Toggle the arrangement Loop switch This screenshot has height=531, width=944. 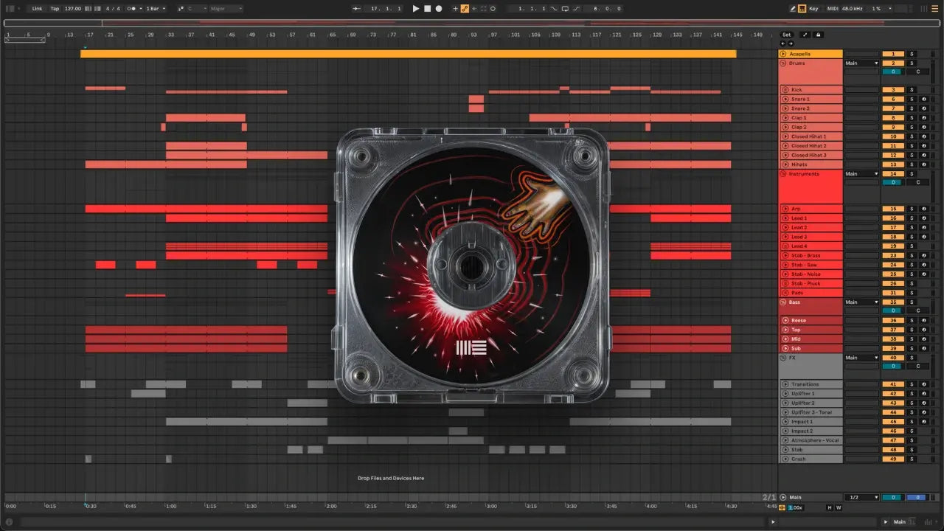[565, 9]
